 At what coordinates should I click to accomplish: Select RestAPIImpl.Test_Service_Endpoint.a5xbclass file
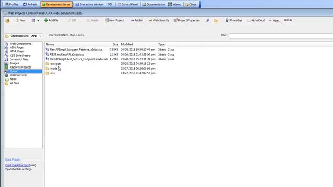tap(79, 59)
